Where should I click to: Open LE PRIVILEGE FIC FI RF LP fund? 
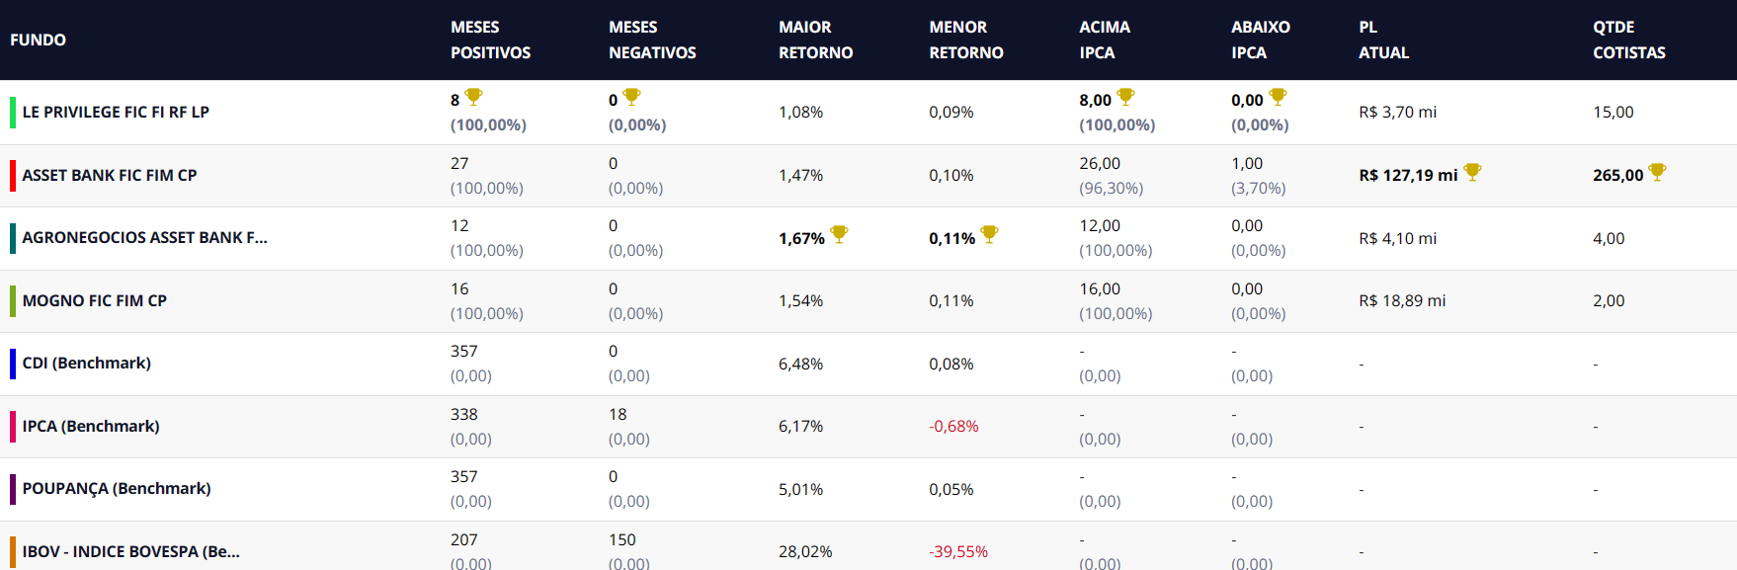pyautogui.click(x=116, y=113)
